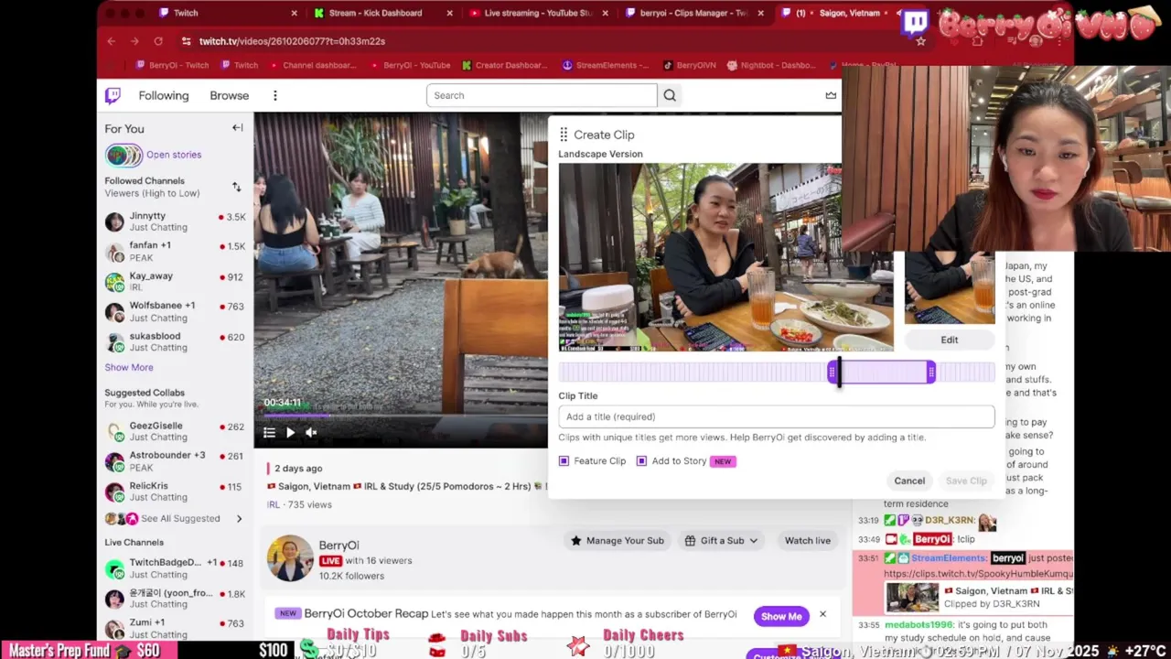Open the Prime loot crown icon
Image resolution: width=1171 pixels, height=659 pixels.
click(831, 95)
